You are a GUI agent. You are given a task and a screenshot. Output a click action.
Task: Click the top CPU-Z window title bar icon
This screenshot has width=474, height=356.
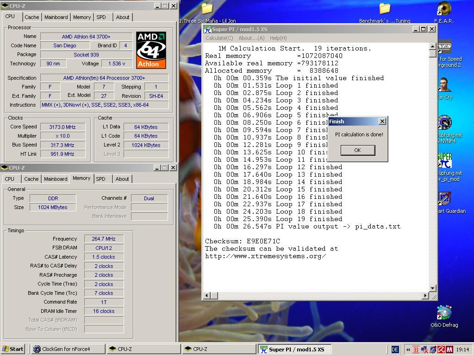(5, 6)
